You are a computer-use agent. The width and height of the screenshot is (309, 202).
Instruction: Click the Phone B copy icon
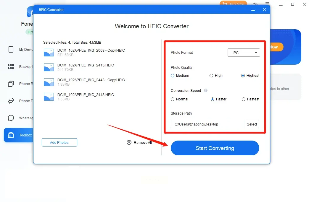click(x=11, y=84)
